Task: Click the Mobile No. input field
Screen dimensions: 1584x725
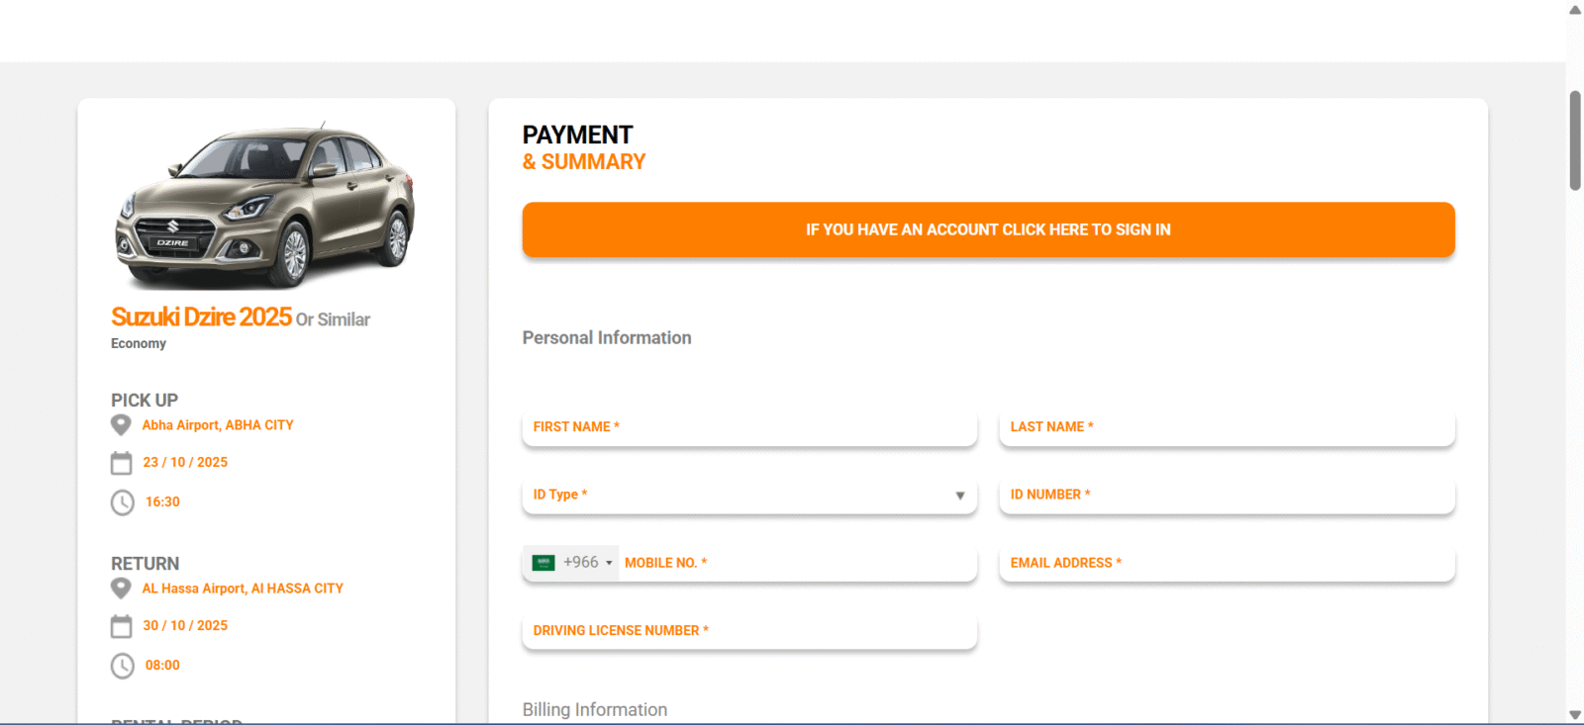Action: pyautogui.click(x=797, y=563)
